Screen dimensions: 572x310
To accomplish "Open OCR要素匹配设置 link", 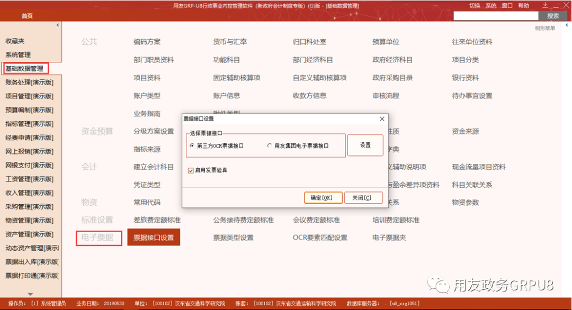I will [320, 238].
